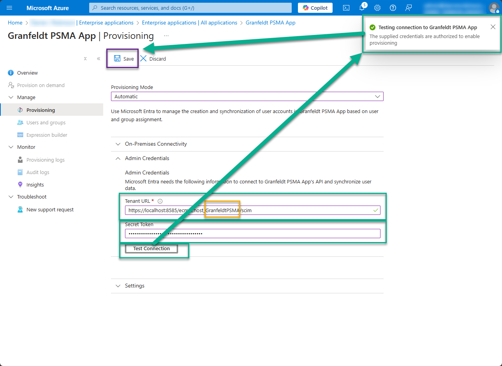The height and width of the screenshot is (366, 502).
Task: Save the provisioning configuration
Action: 124,59
